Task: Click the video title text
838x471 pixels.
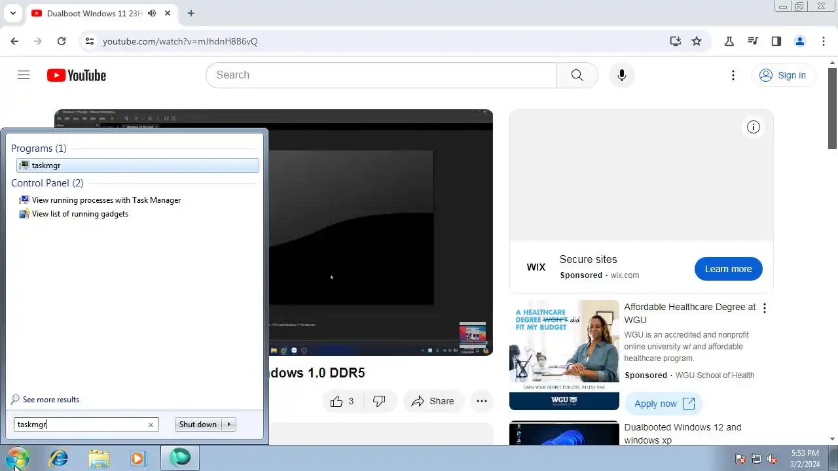Action: [317, 373]
